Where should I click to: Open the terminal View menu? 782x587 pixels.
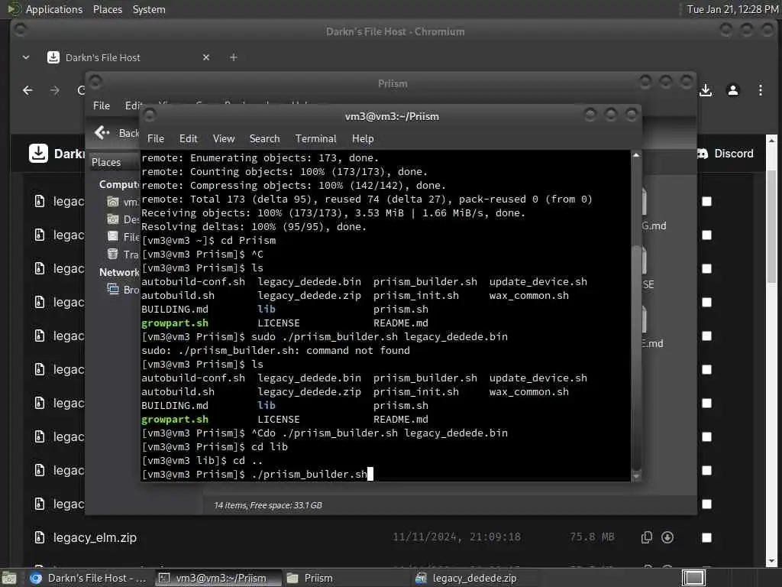pyautogui.click(x=224, y=139)
